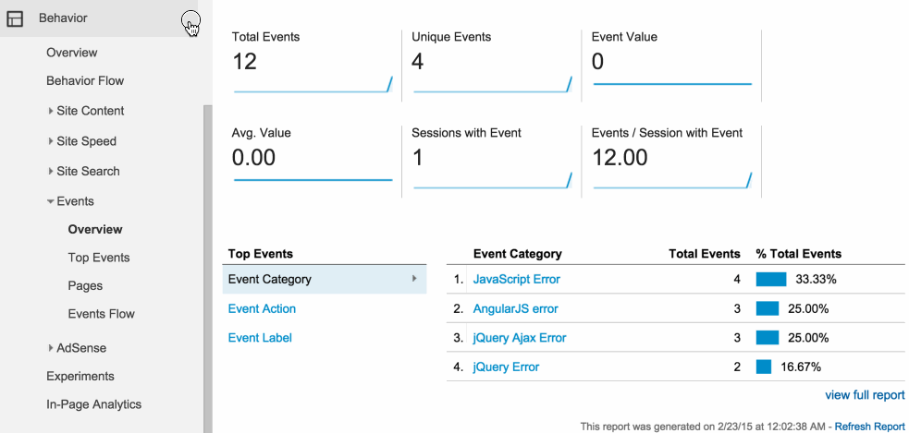Select Top Events in sidebar

[99, 258]
